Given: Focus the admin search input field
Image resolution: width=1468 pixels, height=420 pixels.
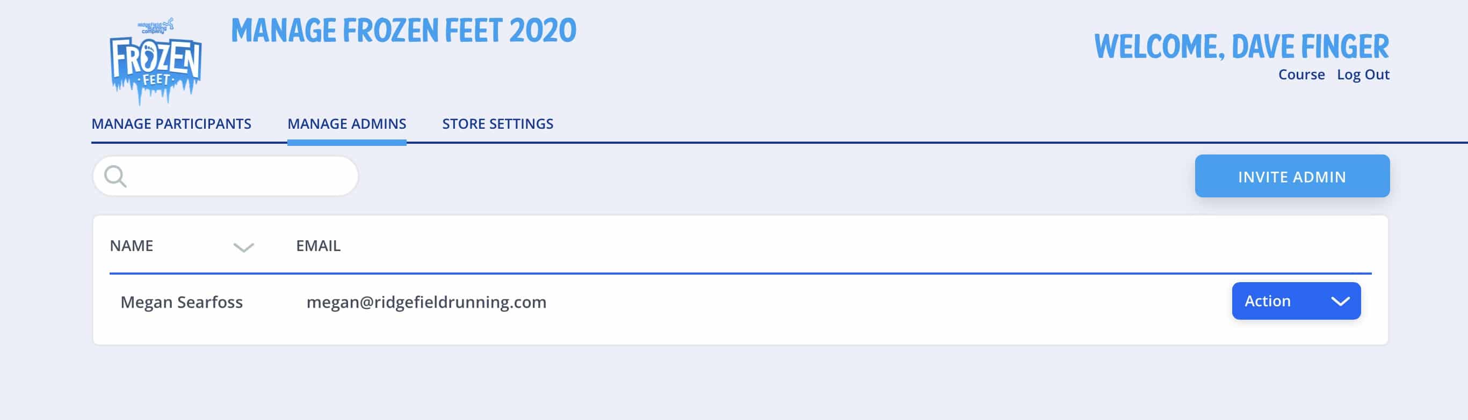Looking at the screenshot, I should click(x=226, y=176).
